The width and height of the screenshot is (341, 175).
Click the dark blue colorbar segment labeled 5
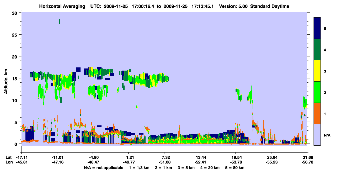click(x=317, y=28)
